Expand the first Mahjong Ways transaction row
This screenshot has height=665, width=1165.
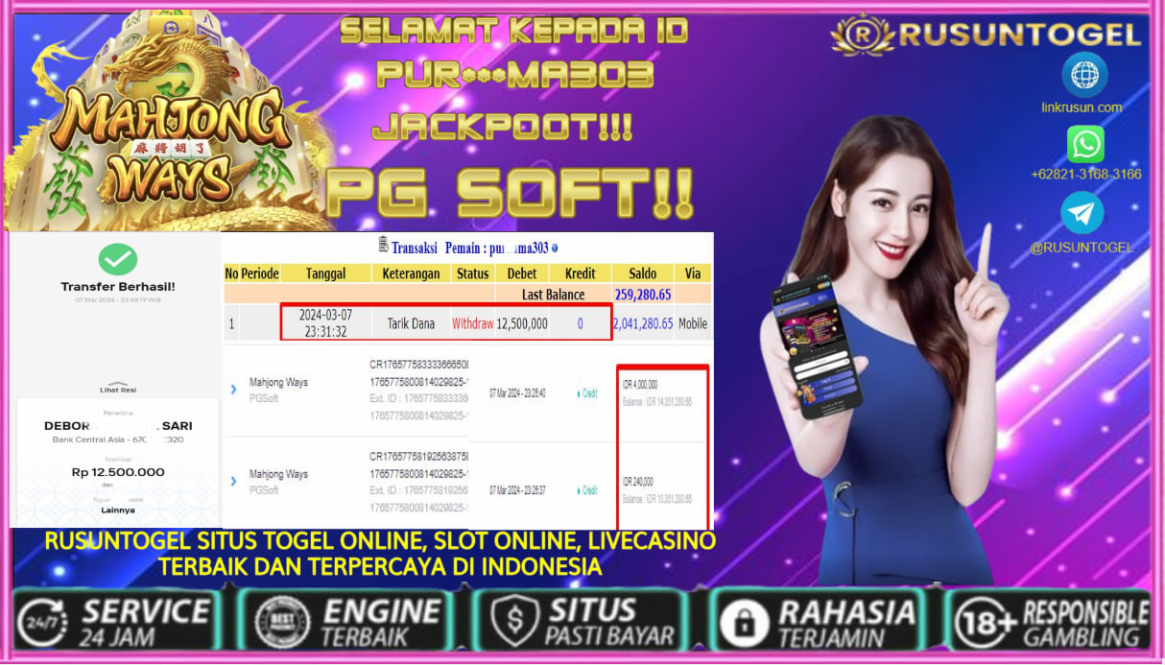tap(233, 388)
